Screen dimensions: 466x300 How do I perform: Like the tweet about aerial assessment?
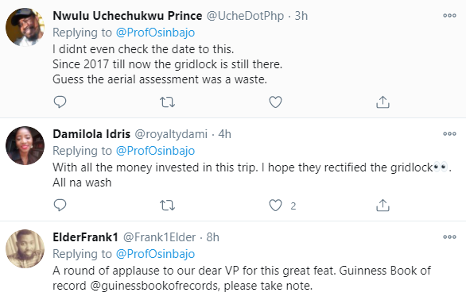coord(275,102)
